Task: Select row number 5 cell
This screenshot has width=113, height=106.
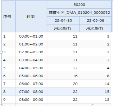Action: click(x=9, y=68)
